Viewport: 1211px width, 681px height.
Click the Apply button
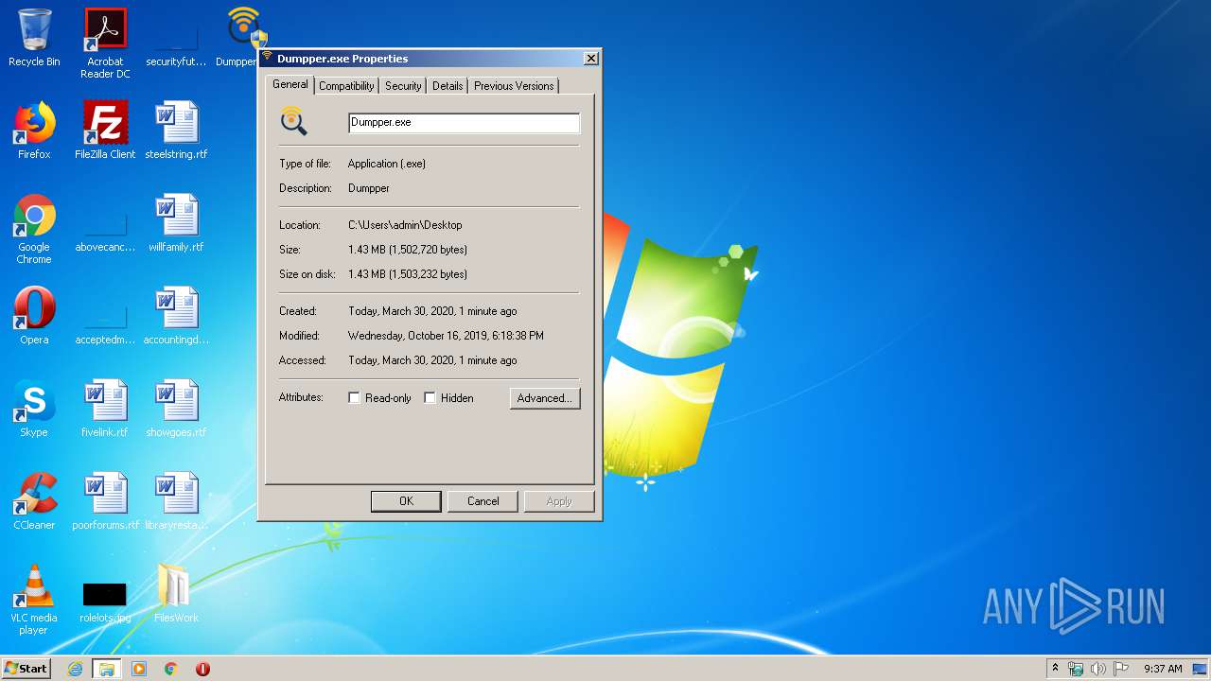click(x=559, y=501)
